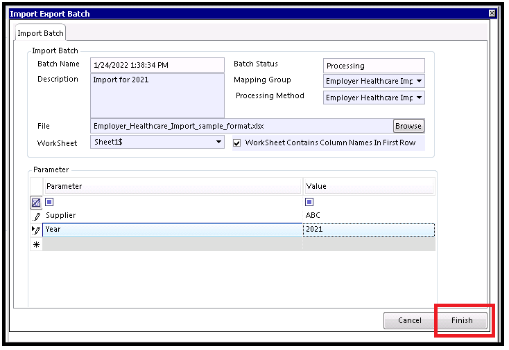Viewport: 509px width, 350px height.
Task: Click the Batch Status field showing Processing
Action: coord(374,66)
